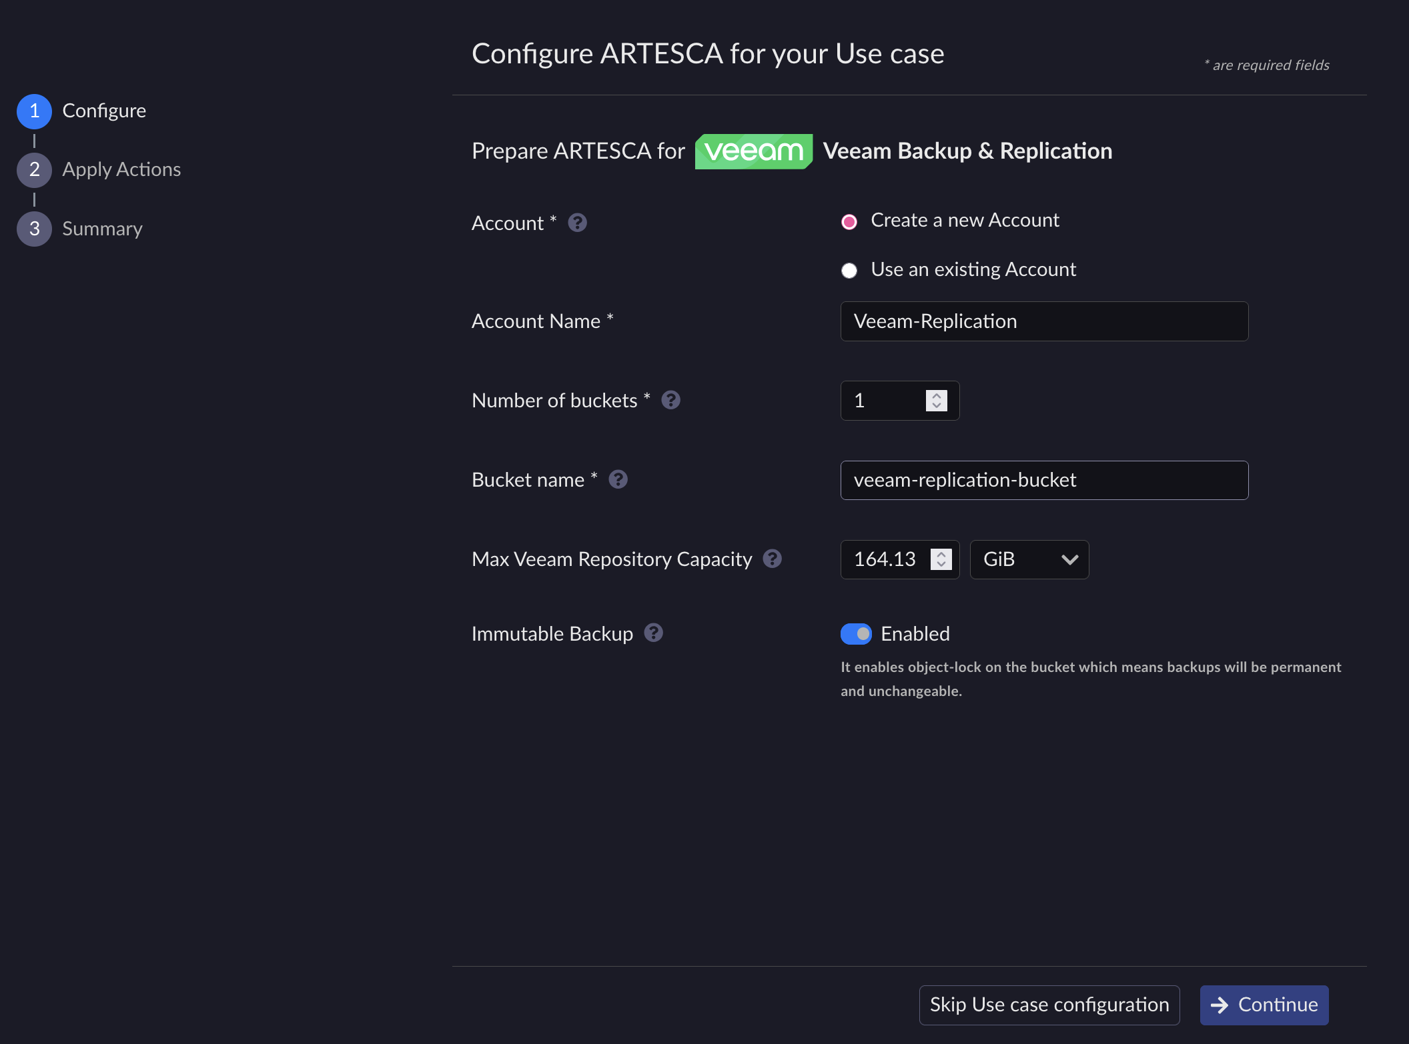This screenshot has height=1044, width=1409.
Task: Open the GiB capacity unit dropdown
Action: pos(1029,559)
